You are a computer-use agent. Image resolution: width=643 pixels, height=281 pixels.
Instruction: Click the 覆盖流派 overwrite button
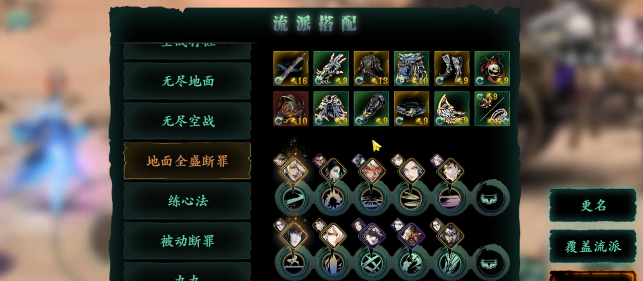click(x=593, y=246)
